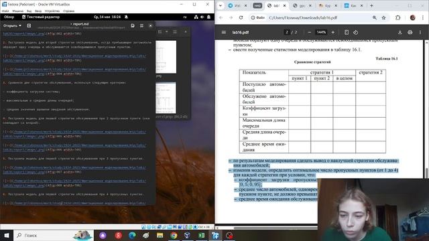Close the Telegram tab
This screenshot has width=429, height=241.
coord(245,5)
